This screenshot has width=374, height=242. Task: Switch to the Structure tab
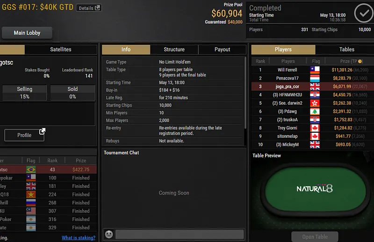point(174,50)
